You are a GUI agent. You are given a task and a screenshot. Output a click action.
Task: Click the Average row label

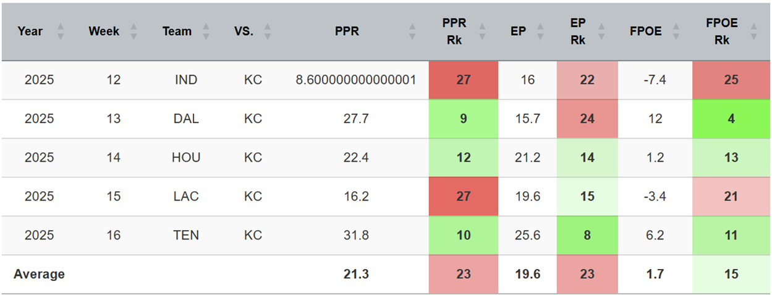(39, 274)
